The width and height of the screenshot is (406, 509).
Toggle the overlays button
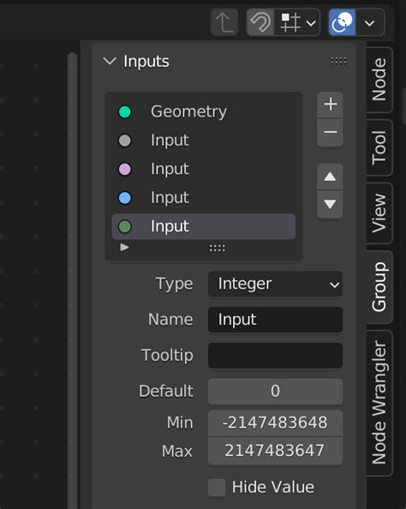coord(342,22)
